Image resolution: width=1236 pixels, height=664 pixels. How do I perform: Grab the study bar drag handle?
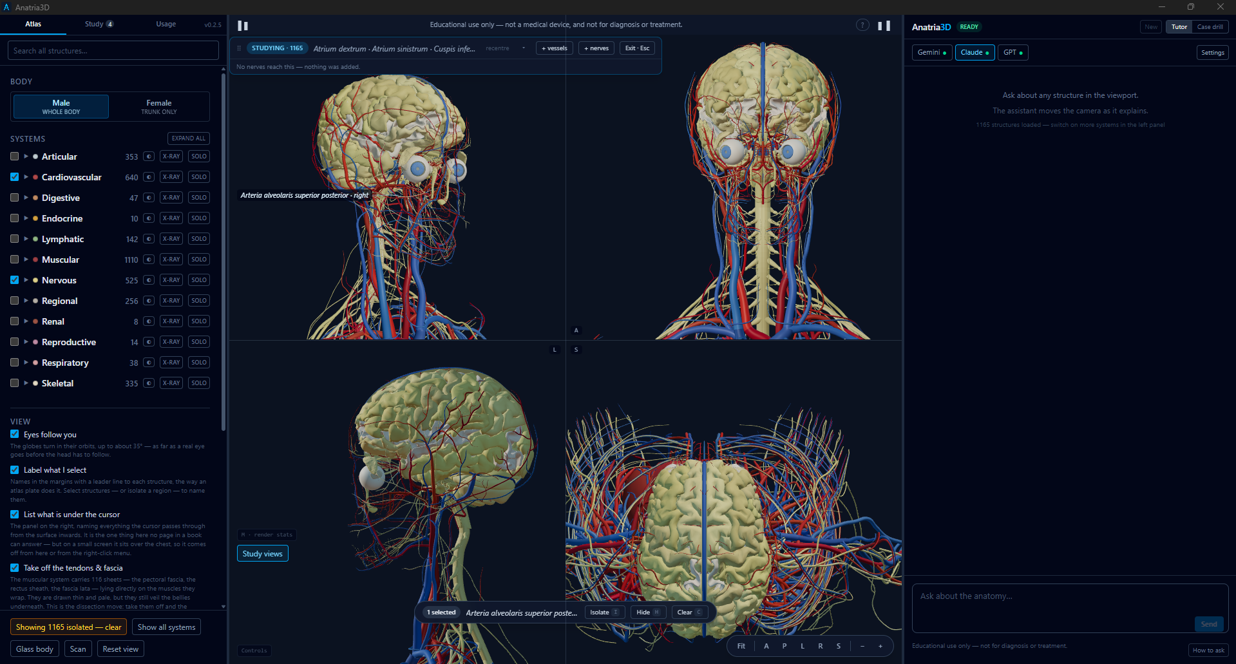pyautogui.click(x=239, y=48)
